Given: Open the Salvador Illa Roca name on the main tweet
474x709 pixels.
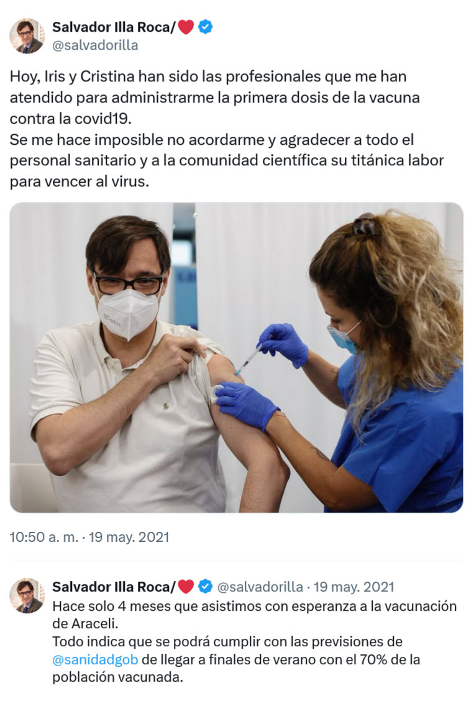Looking at the screenshot, I should (x=114, y=27).
